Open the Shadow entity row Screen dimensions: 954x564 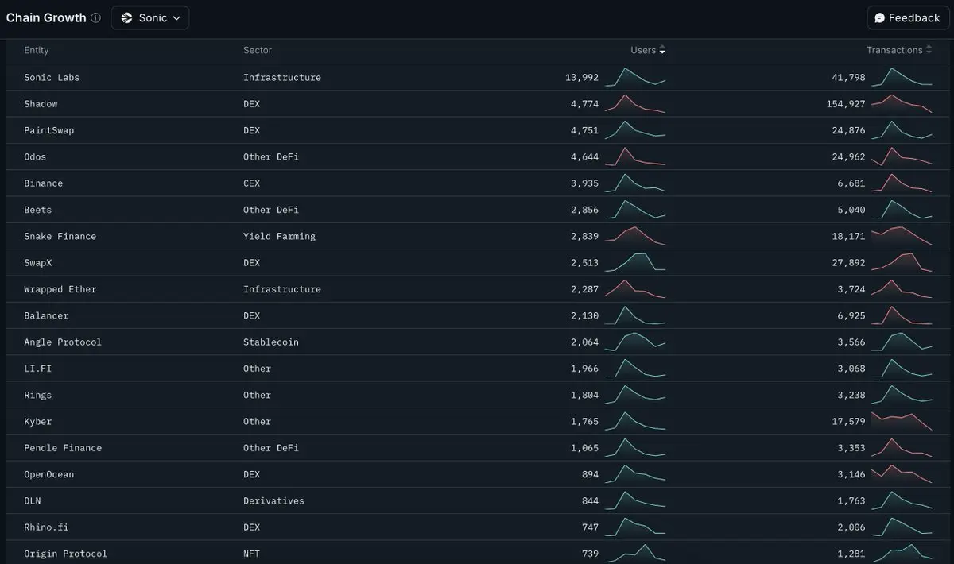pos(477,104)
